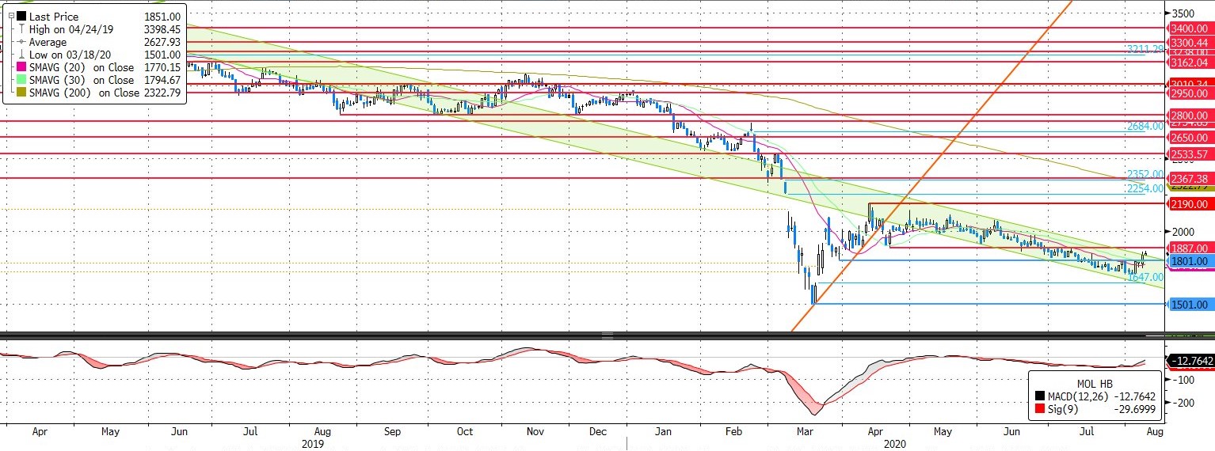Click the 1851.00 last price value
This screenshot has width=1215, height=451.
tap(164, 16)
